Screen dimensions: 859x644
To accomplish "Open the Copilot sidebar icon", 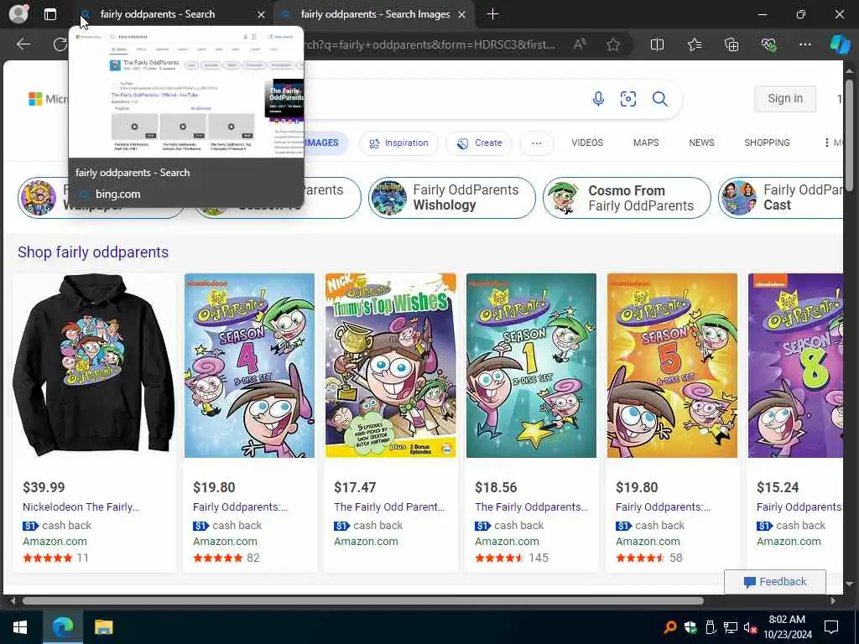I will tap(840, 44).
